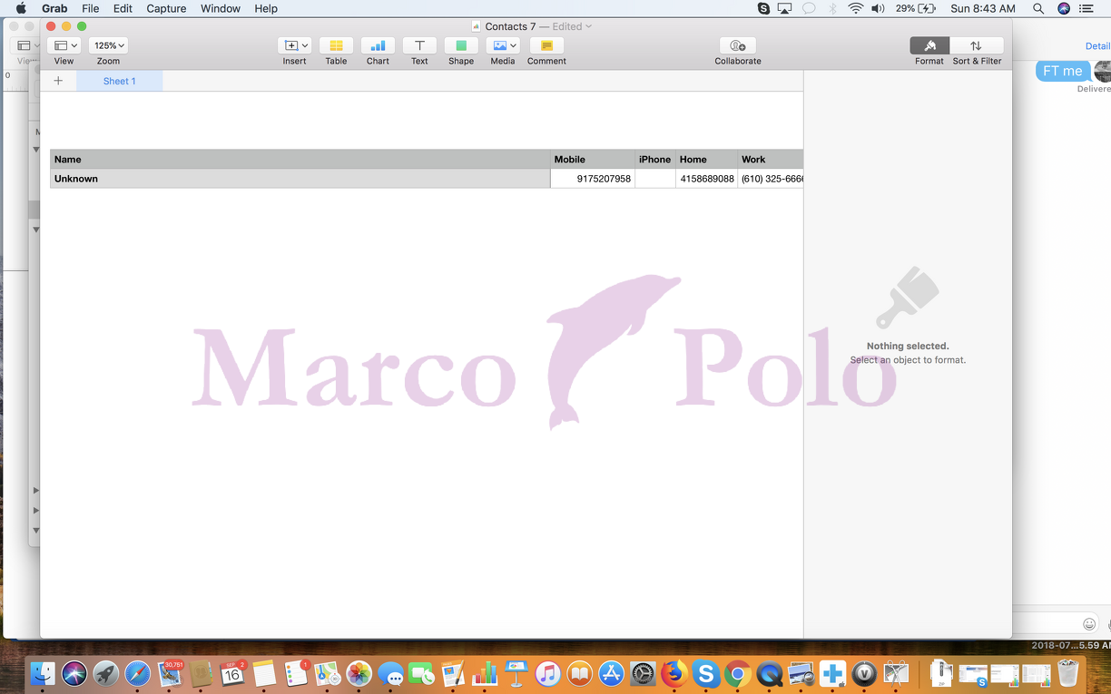
Task: Click the Text box toolbar icon
Action: 419,45
